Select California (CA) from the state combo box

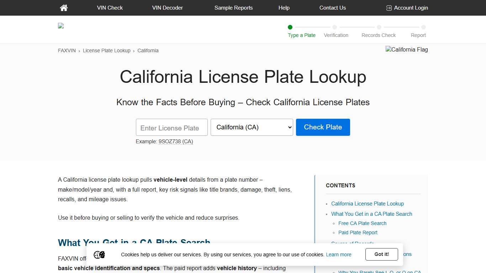pos(252,127)
